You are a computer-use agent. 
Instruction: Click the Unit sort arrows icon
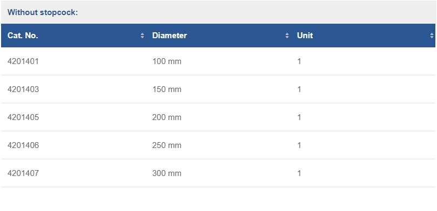432,36
